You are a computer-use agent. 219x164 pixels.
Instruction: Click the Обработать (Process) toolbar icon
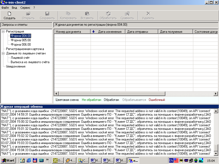point(108,14)
